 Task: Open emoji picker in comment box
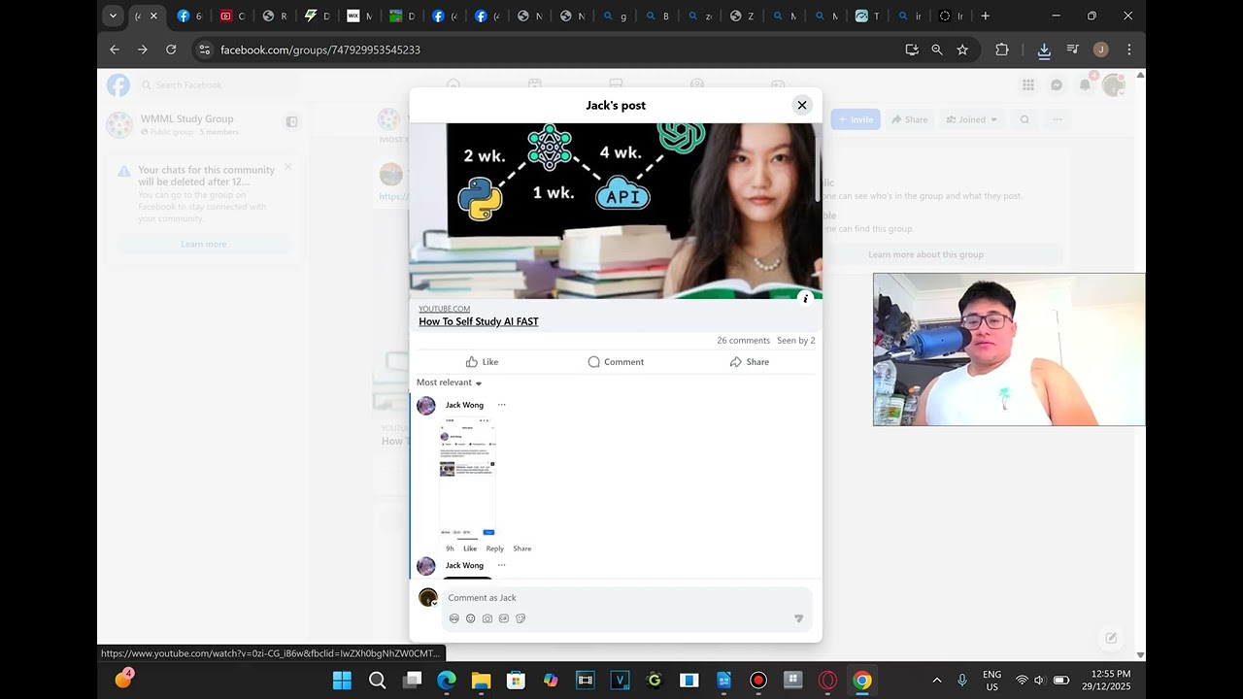click(x=471, y=618)
